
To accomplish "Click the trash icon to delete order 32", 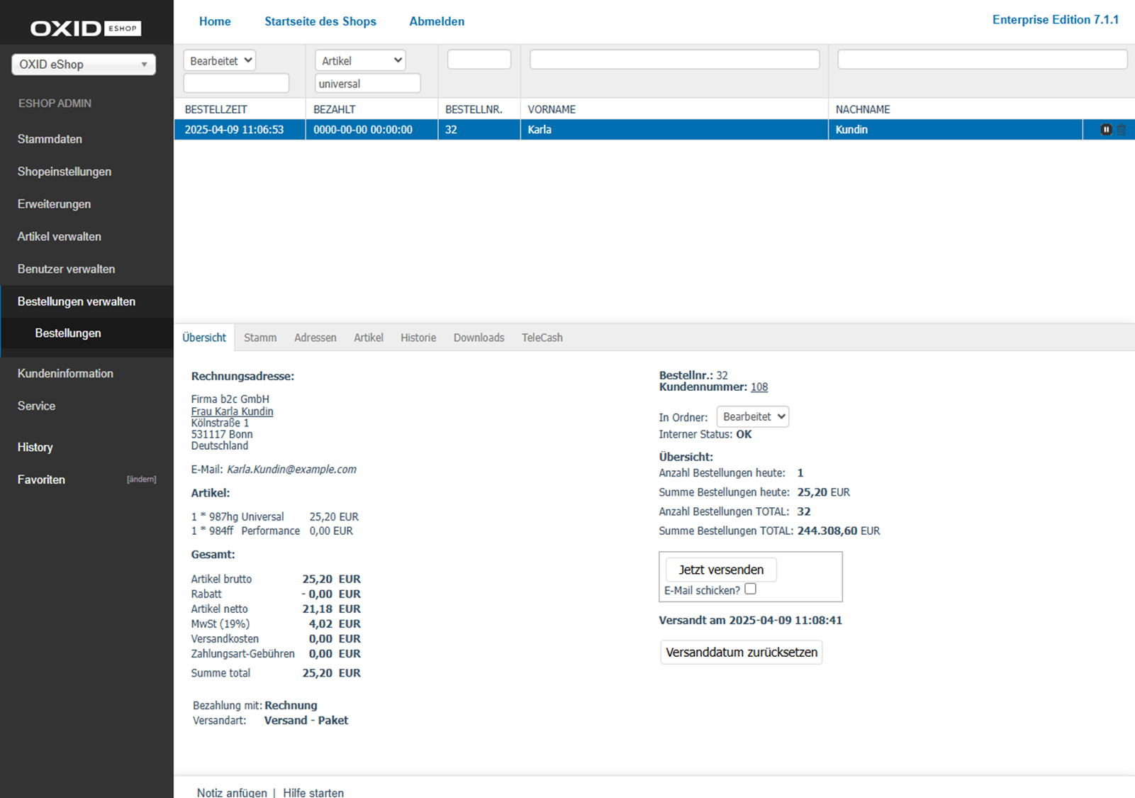I will pyautogui.click(x=1122, y=130).
